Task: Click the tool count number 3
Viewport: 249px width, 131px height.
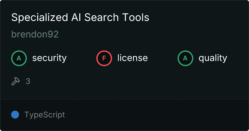Action: point(28,81)
